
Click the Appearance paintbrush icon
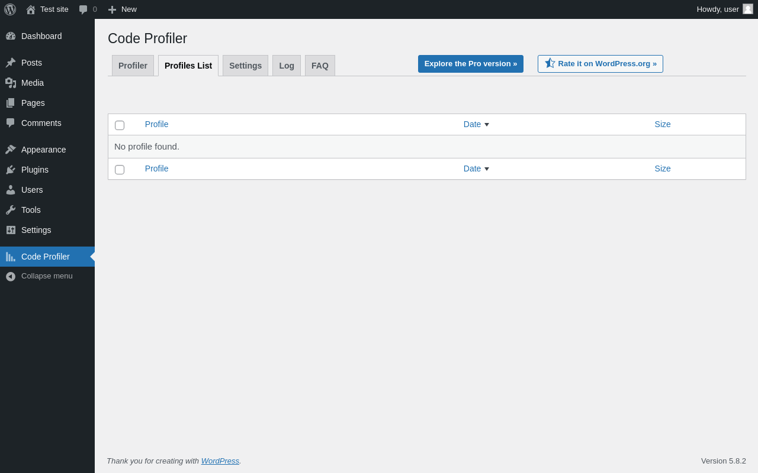click(x=11, y=150)
